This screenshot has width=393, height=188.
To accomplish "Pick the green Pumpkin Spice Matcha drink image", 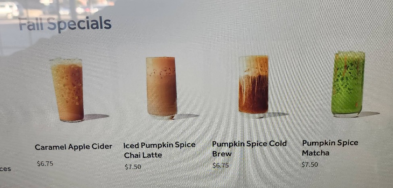I will click(348, 85).
